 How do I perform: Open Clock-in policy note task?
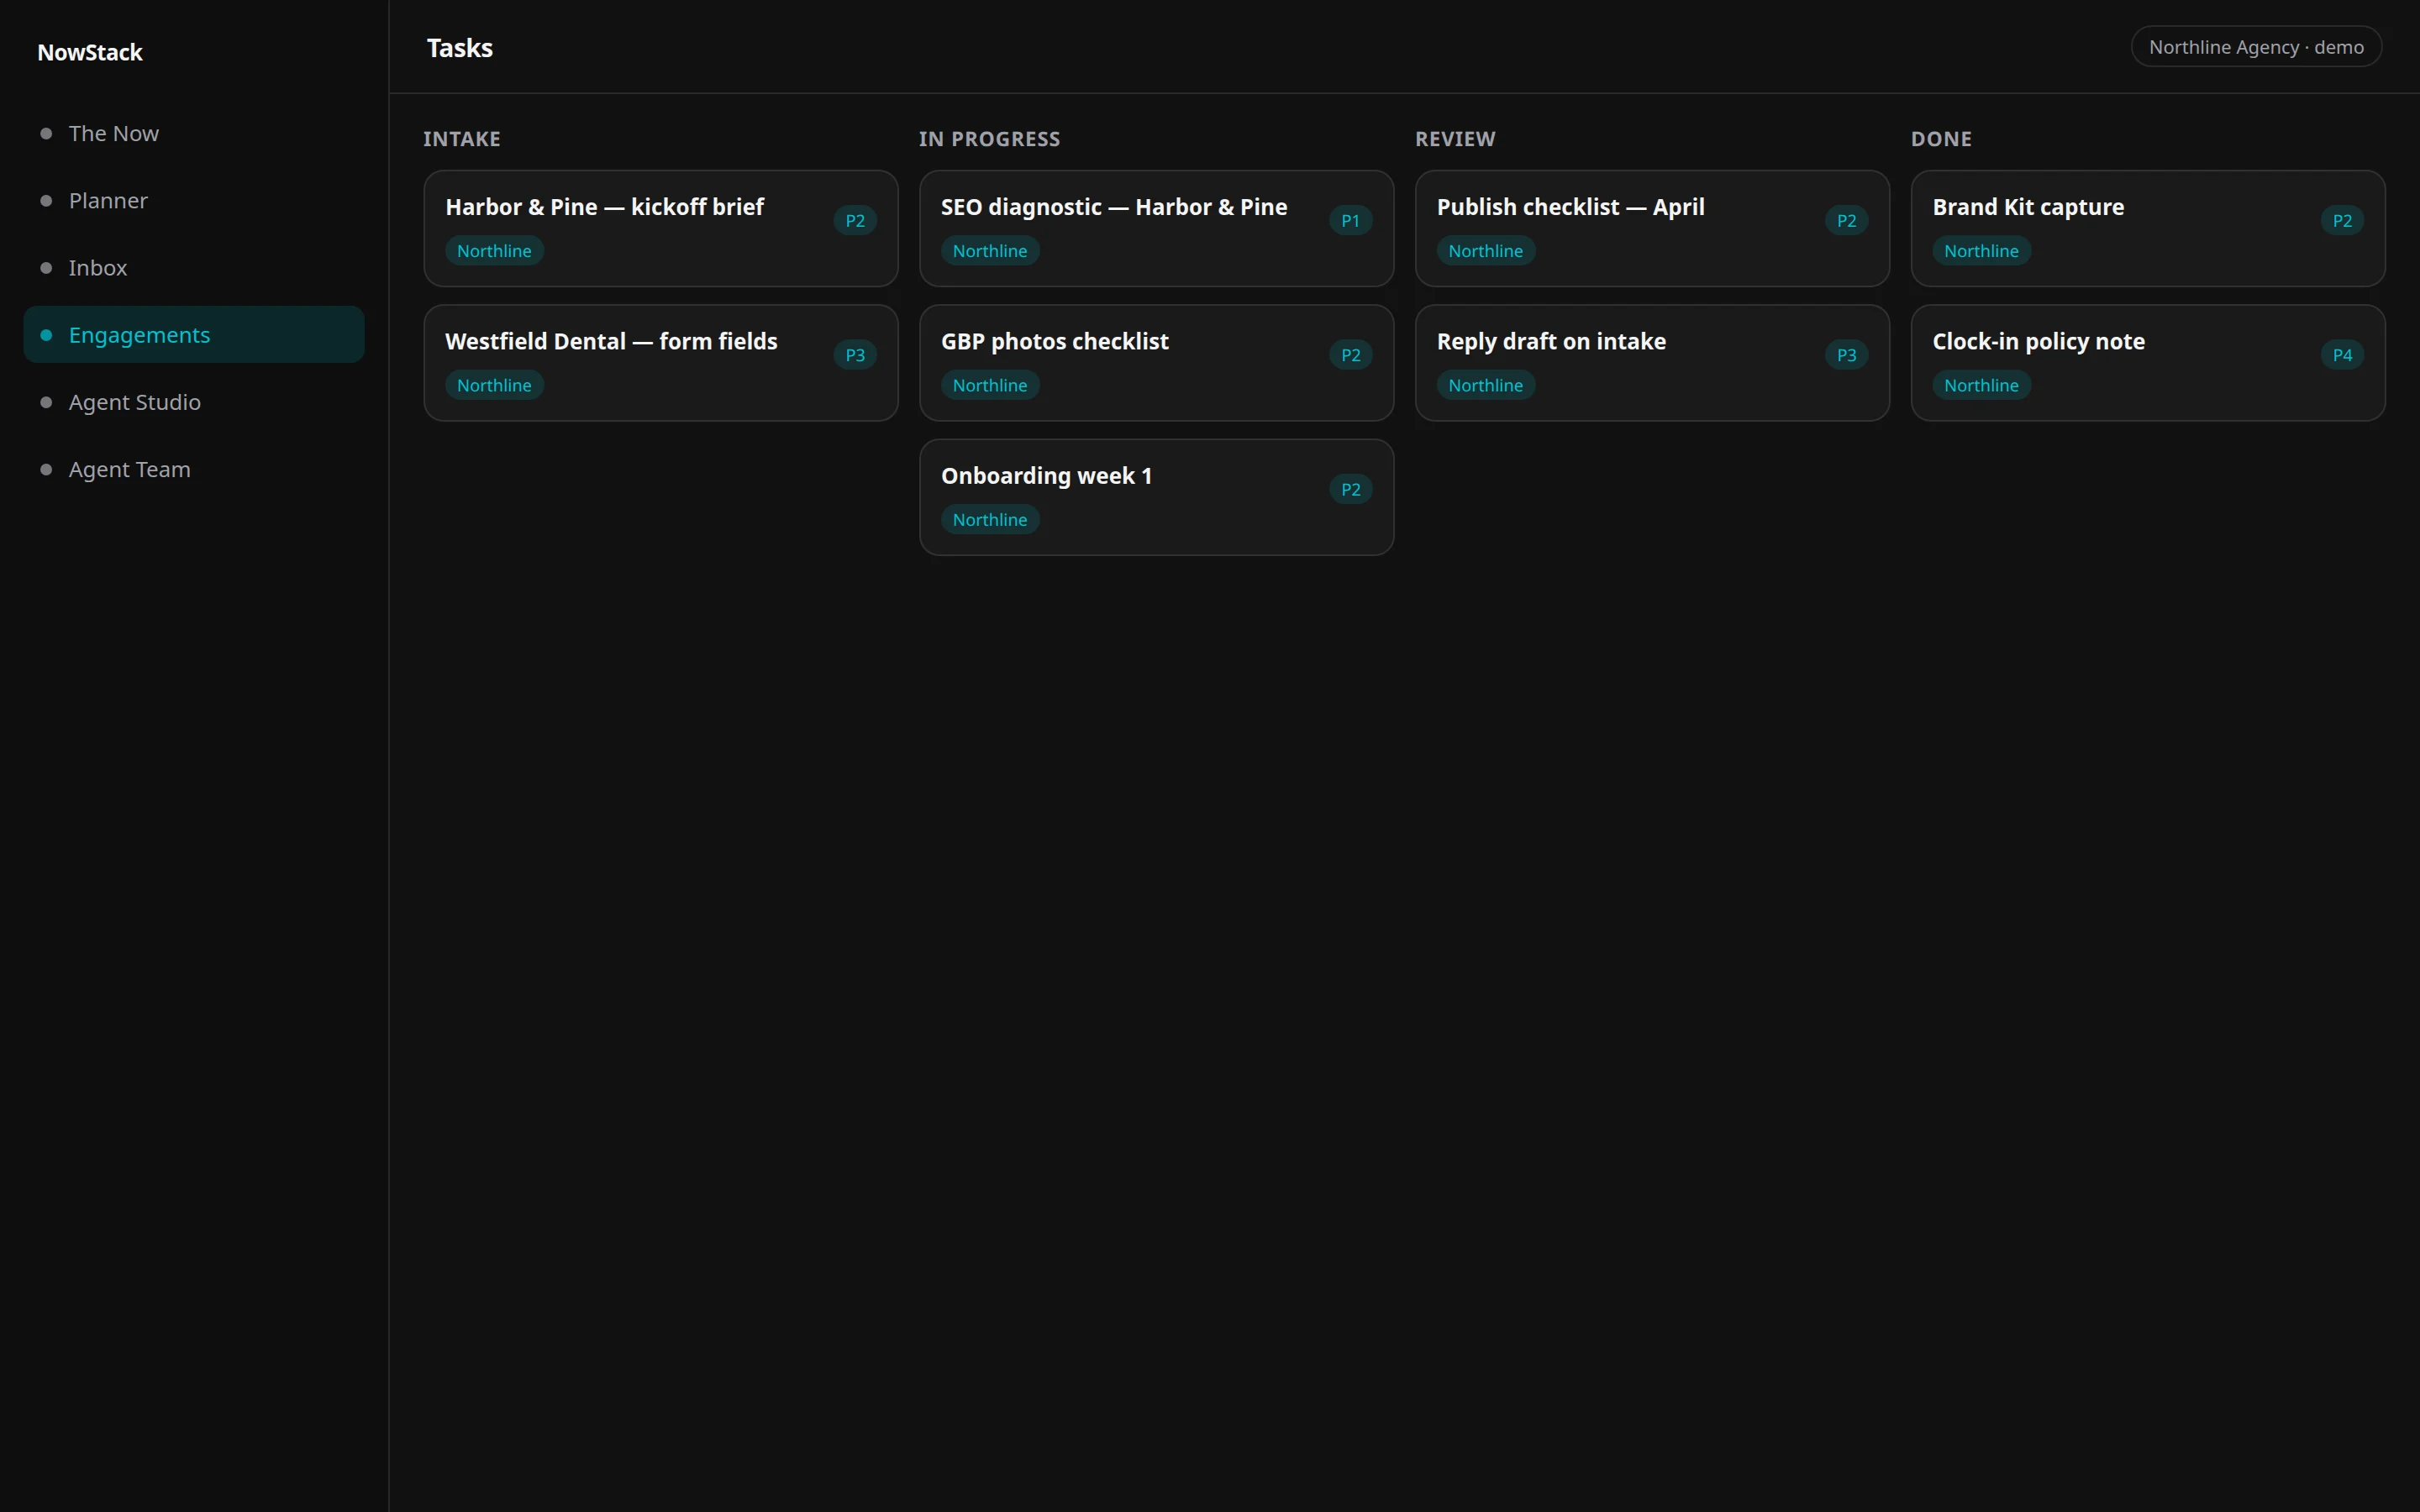[2148, 363]
